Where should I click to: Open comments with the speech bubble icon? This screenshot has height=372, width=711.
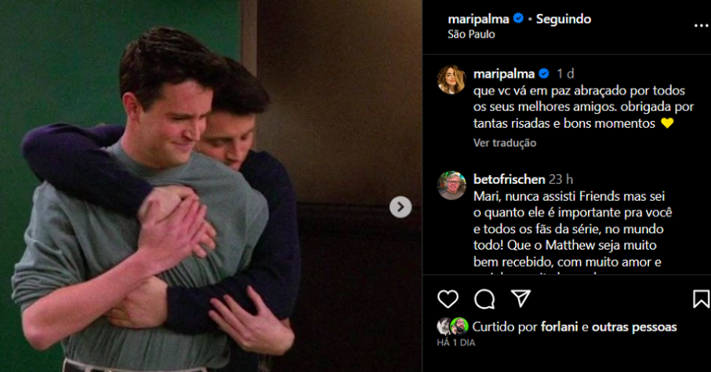click(x=484, y=299)
